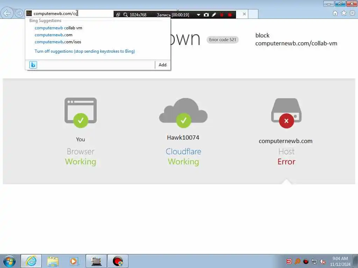Click recorder window-size icon on recording toolbar
Screen dimensions: 358x268
[x=118, y=15]
